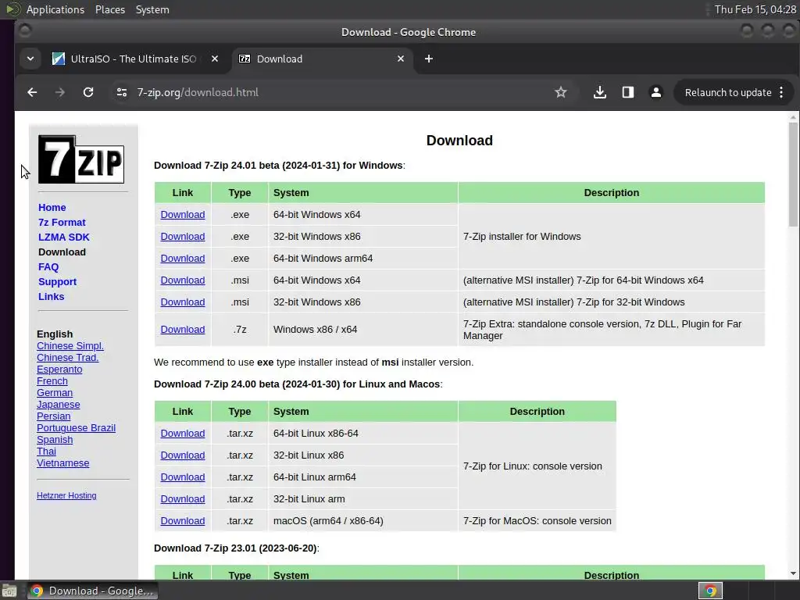Image resolution: width=800 pixels, height=600 pixels.
Task: Download tar.xz for 64-bit Linux arm64
Action: [x=183, y=477]
